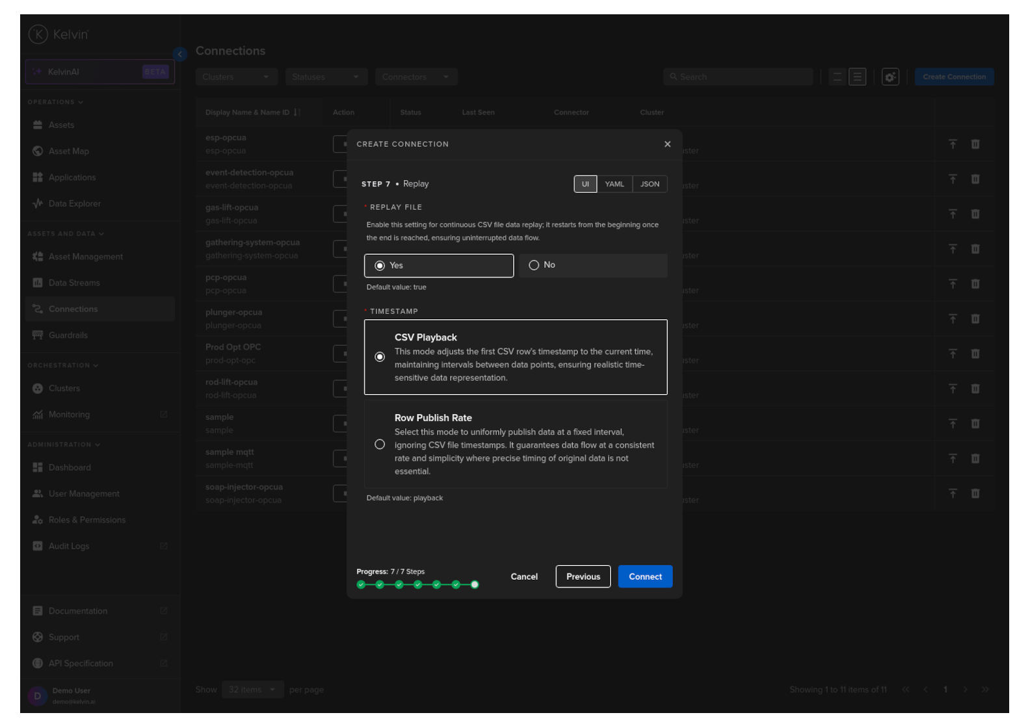Switch to the YAML view tab
Viewport: 1030px width, 728px height.
coord(614,184)
